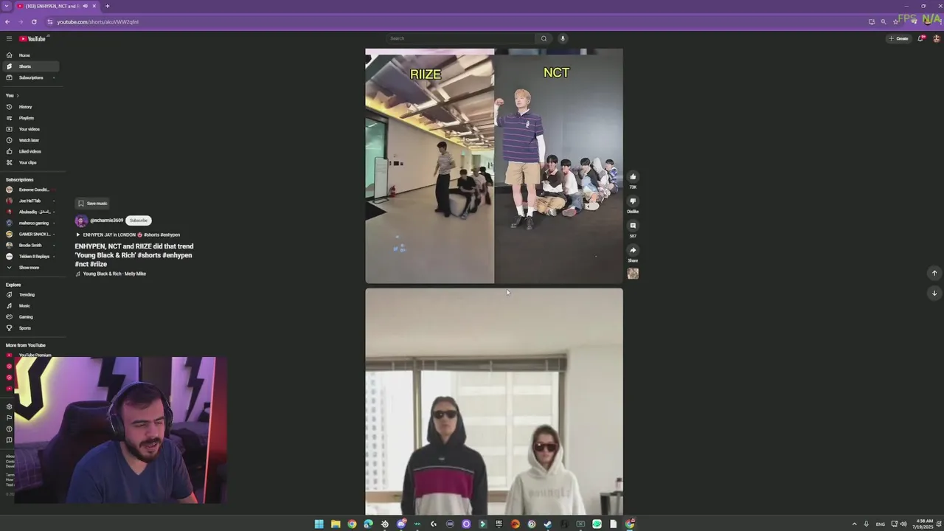
Task: Open YouTube notifications bell
Action: pos(920,38)
